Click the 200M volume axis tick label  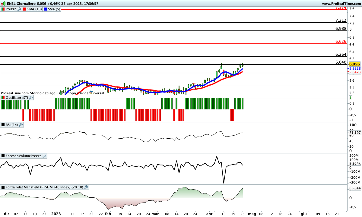(354, 155)
